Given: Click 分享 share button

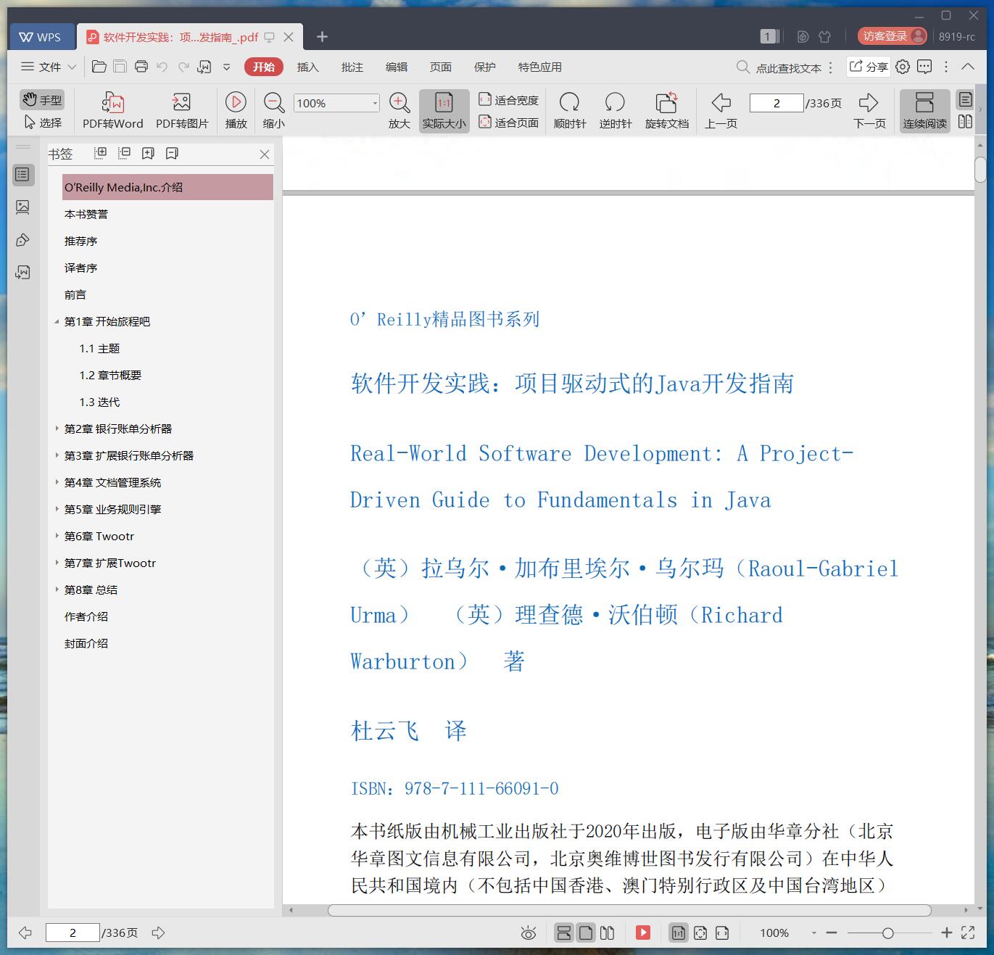Looking at the screenshot, I should (x=869, y=67).
